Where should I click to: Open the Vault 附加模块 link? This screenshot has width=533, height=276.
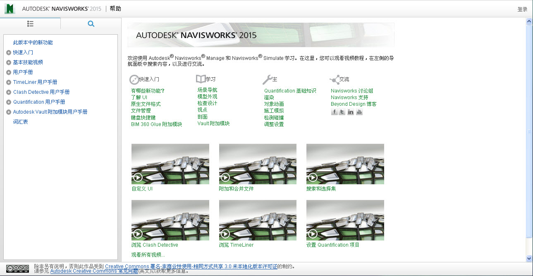(213, 124)
